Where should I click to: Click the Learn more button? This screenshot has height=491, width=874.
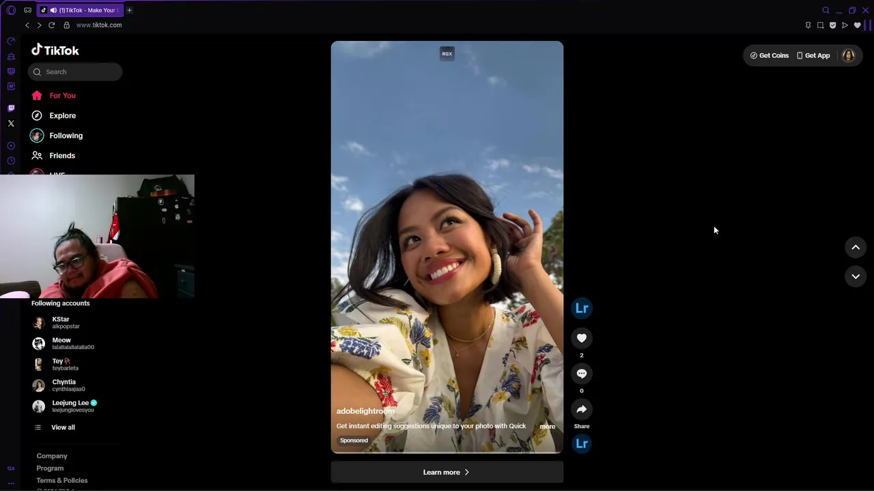[447, 473]
